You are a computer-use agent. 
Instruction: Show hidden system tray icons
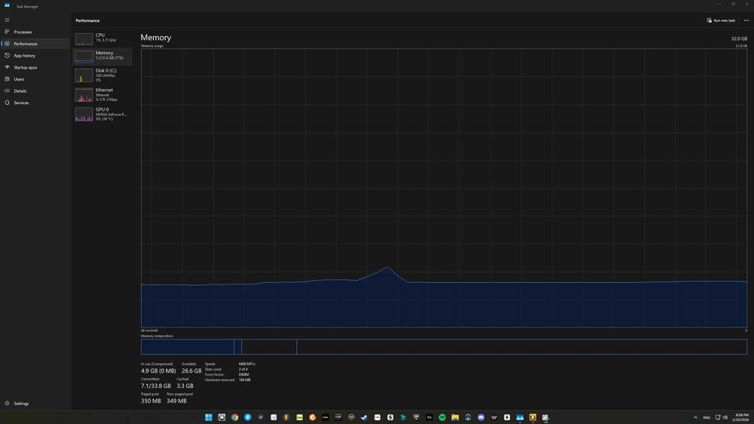695,417
